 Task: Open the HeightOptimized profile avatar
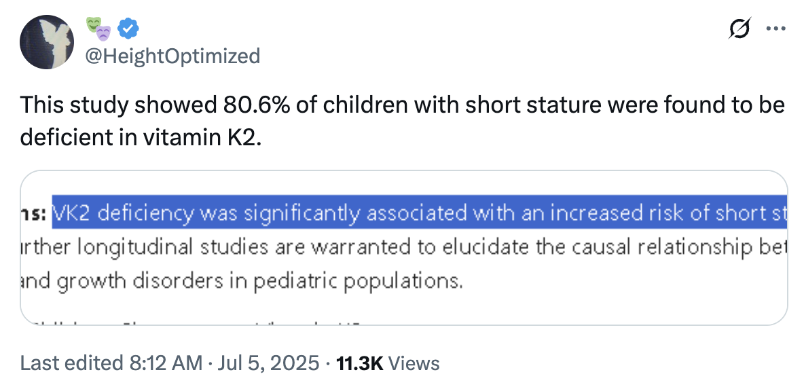click(47, 42)
